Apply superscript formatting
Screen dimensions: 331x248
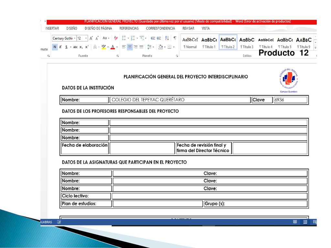click(87, 47)
